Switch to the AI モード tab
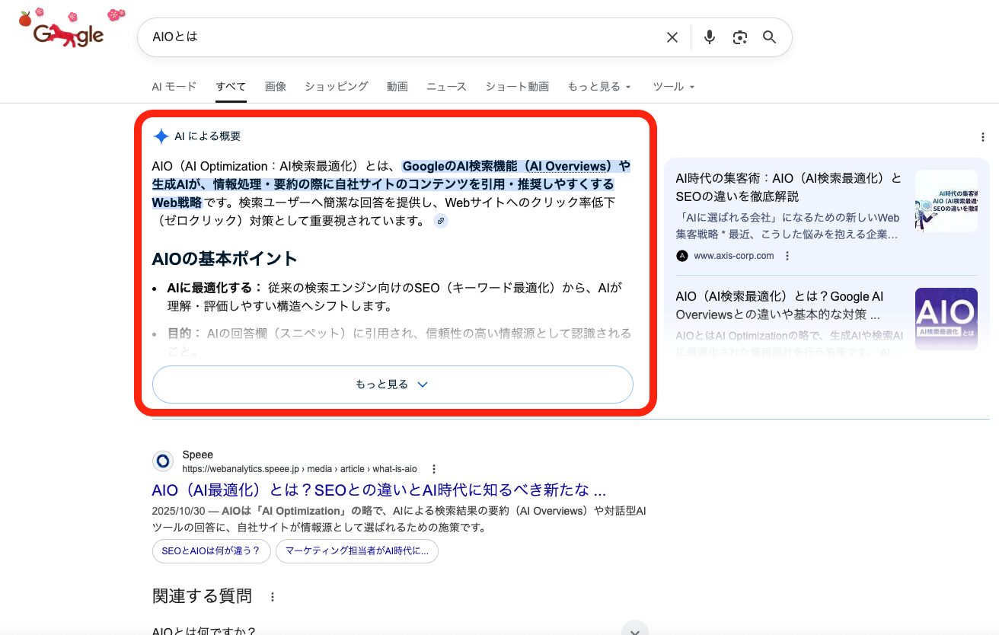 point(174,87)
